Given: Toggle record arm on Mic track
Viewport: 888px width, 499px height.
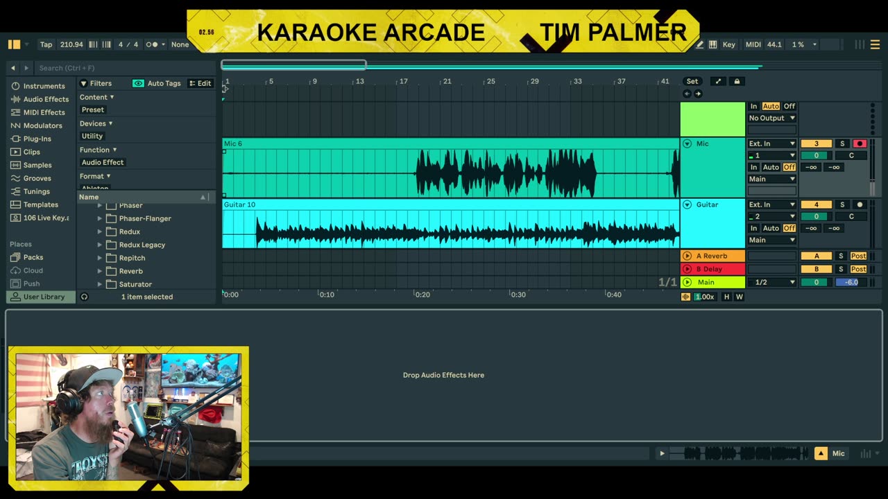Looking at the screenshot, I should coord(860,143).
